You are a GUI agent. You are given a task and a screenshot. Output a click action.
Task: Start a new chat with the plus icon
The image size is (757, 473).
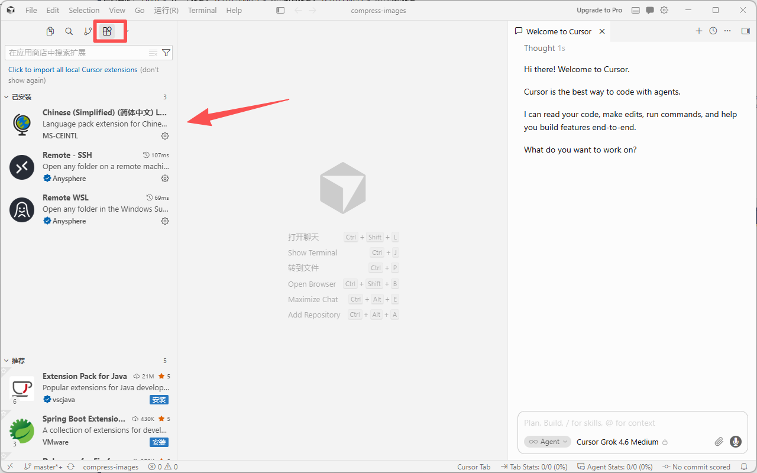699,31
